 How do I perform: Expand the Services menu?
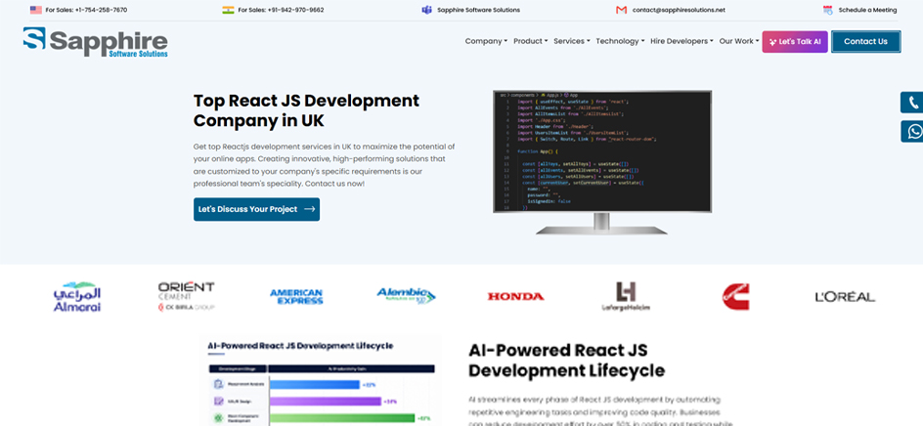(x=572, y=41)
